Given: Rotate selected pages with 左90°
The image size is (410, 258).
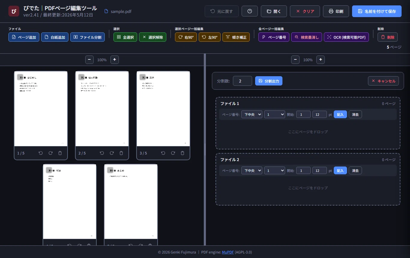Looking at the screenshot, I should [x=210, y=37].
